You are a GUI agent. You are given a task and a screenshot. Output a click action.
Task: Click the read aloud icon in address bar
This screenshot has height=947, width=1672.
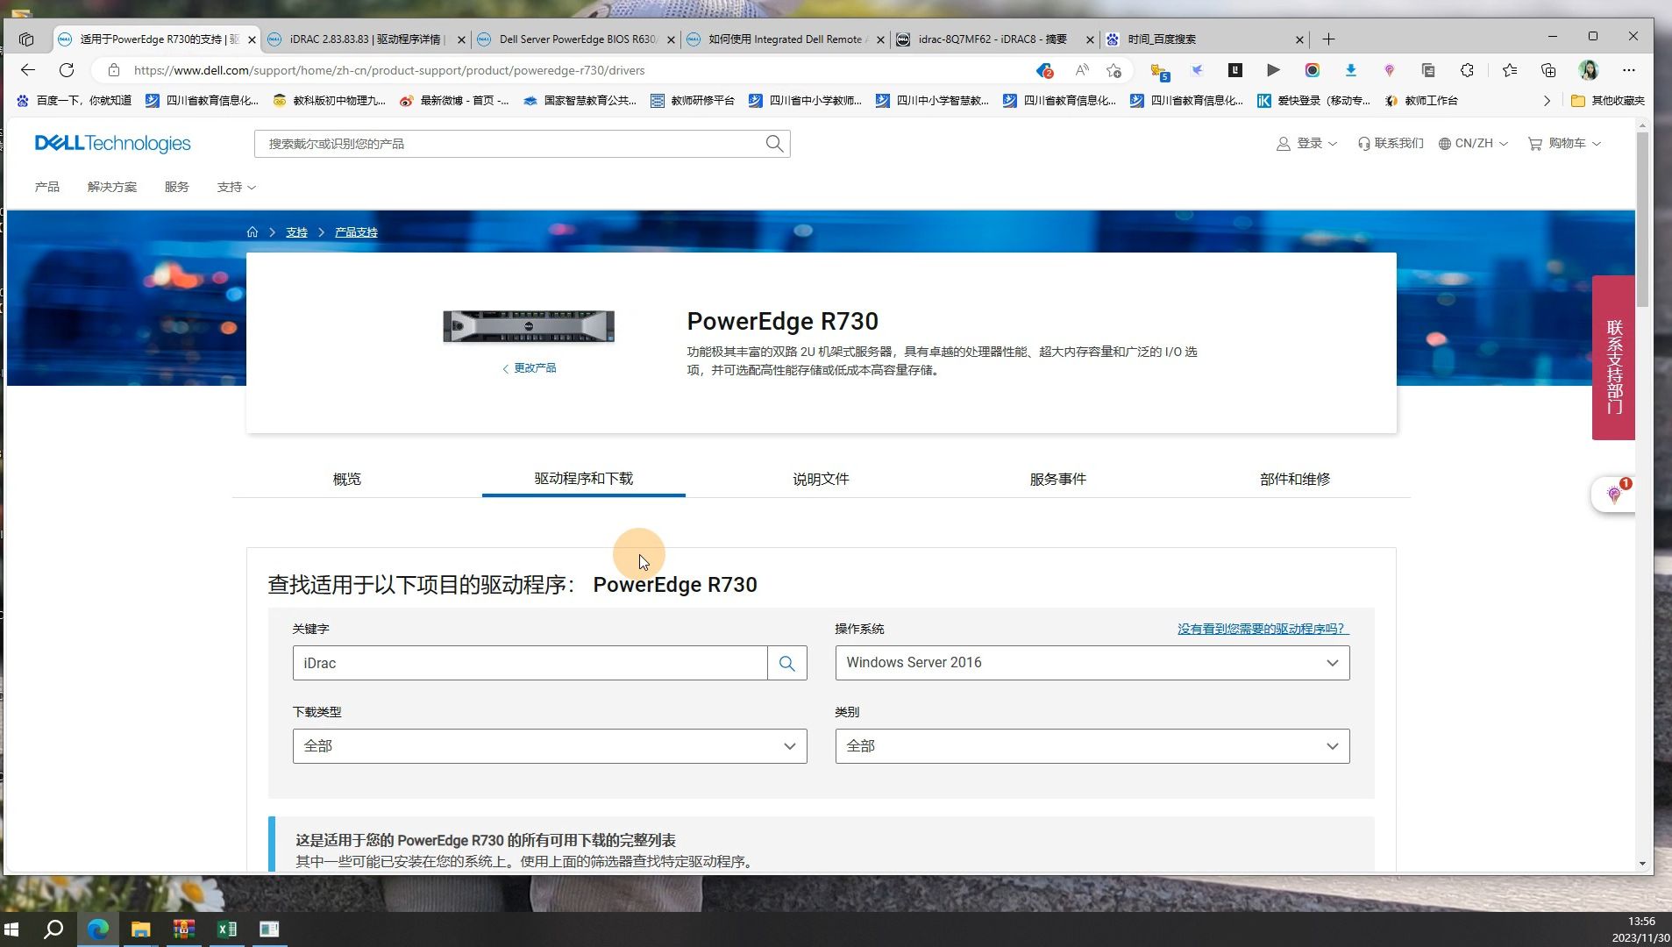[x=1082, y=70]
